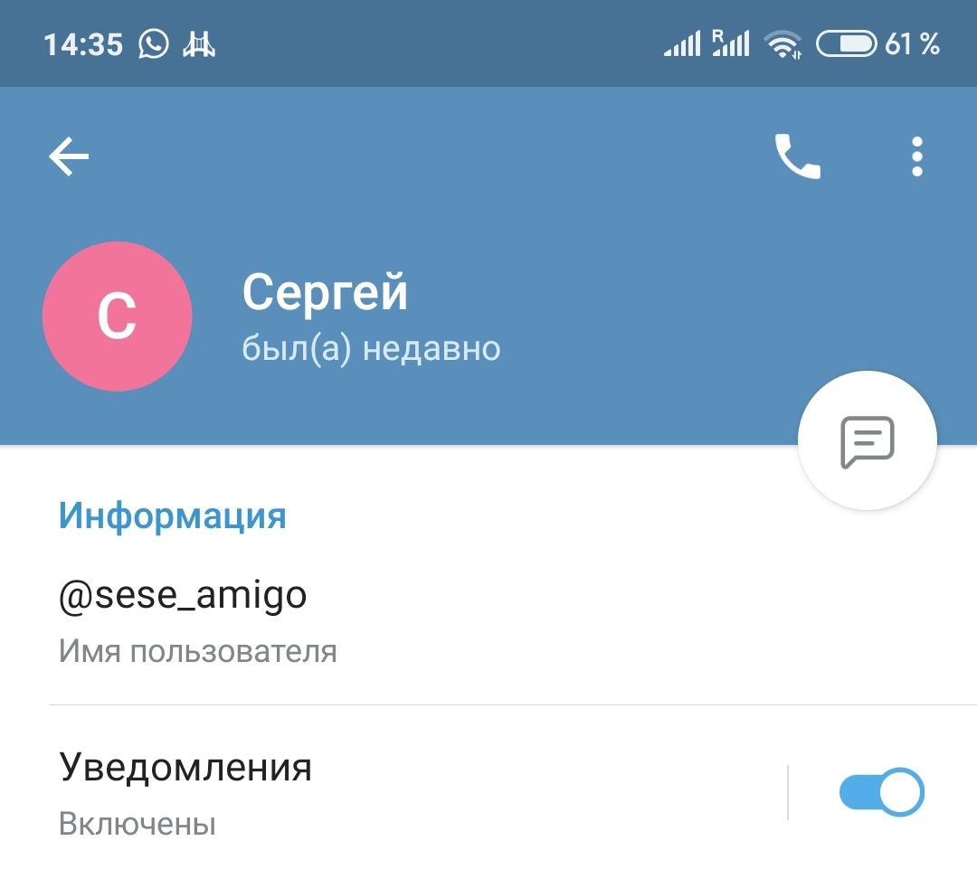This screenshot has height=879, width=977.
Task: Tap the battery indicator icon
Action: coord(846,43)
